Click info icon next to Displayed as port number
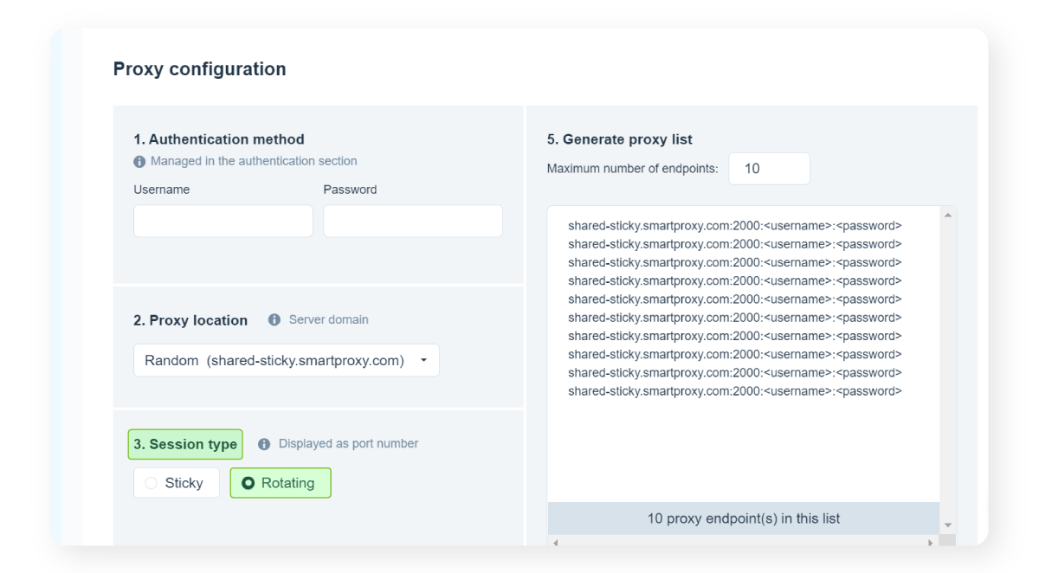 tap(264, 443)
